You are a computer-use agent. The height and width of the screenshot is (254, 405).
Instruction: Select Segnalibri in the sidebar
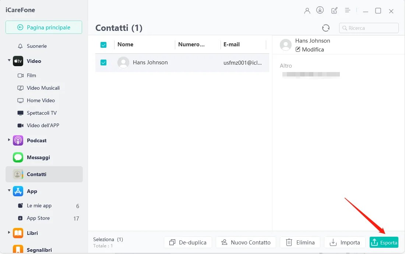click(38, 250)
